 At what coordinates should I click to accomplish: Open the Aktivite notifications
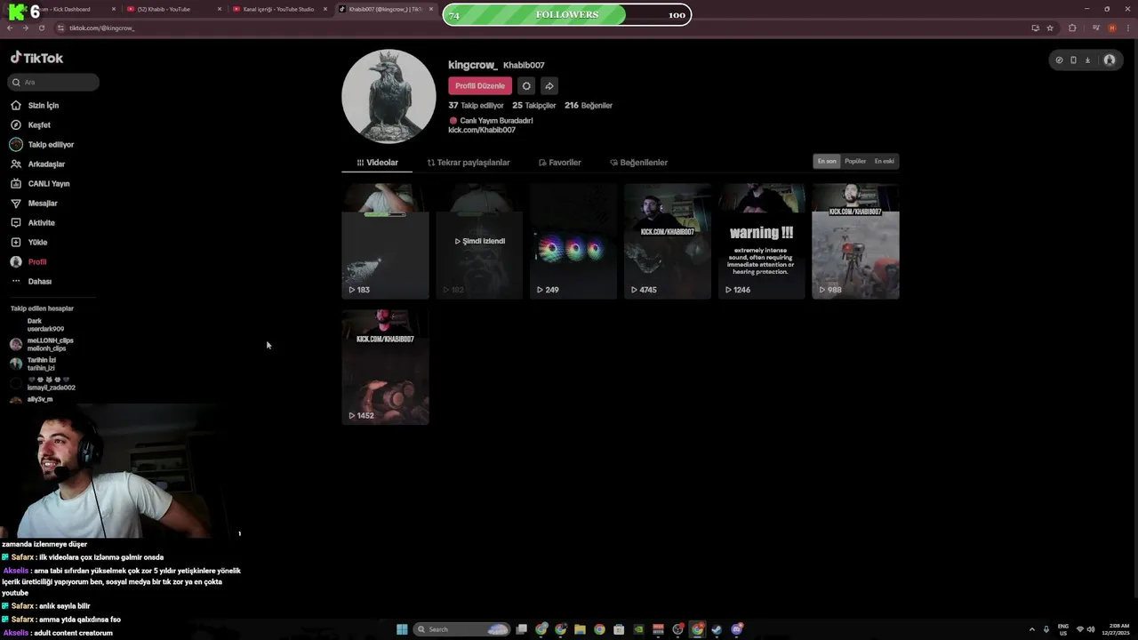pos(33,223)
